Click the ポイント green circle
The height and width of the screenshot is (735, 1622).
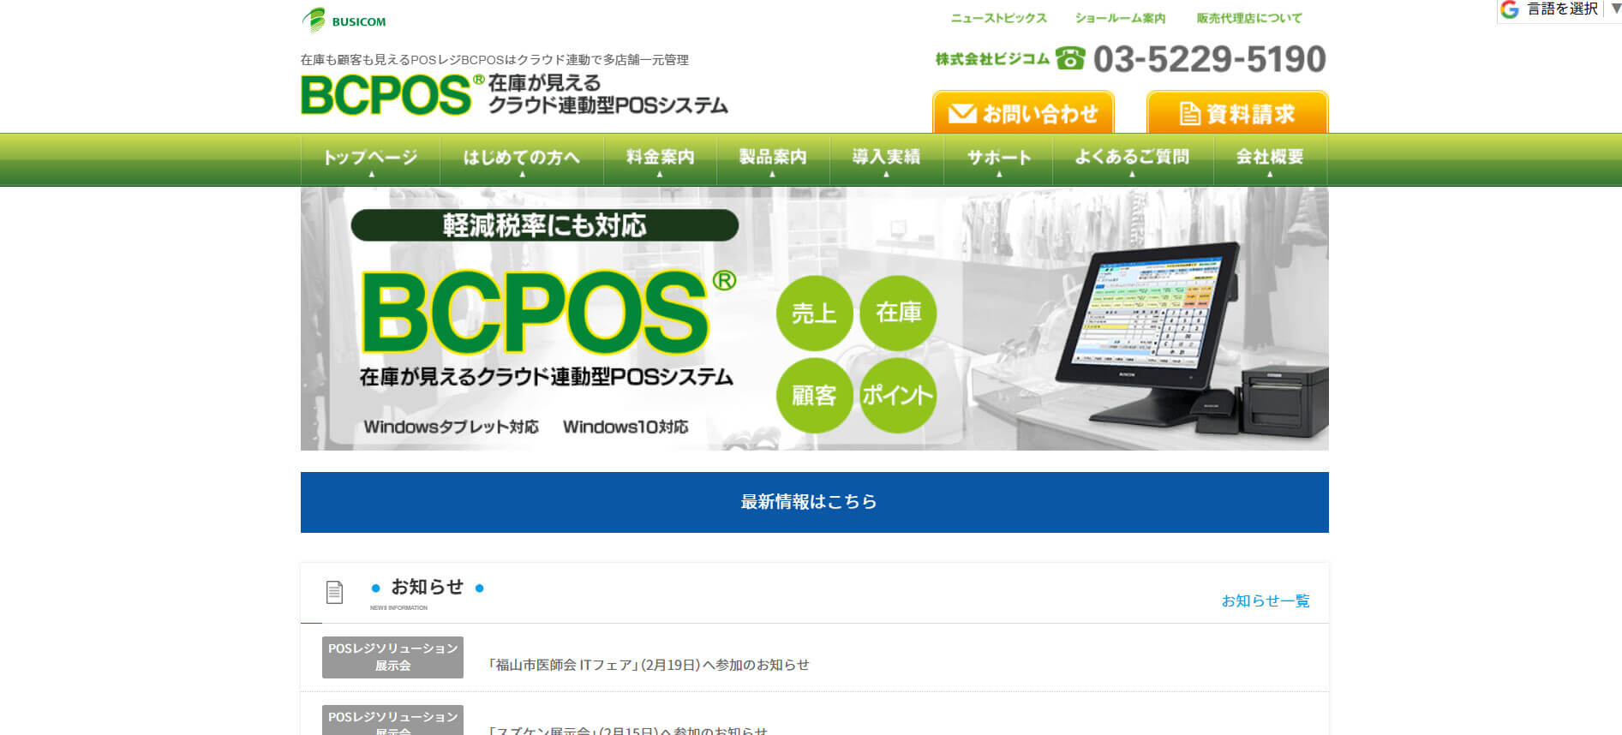[898, 395]
